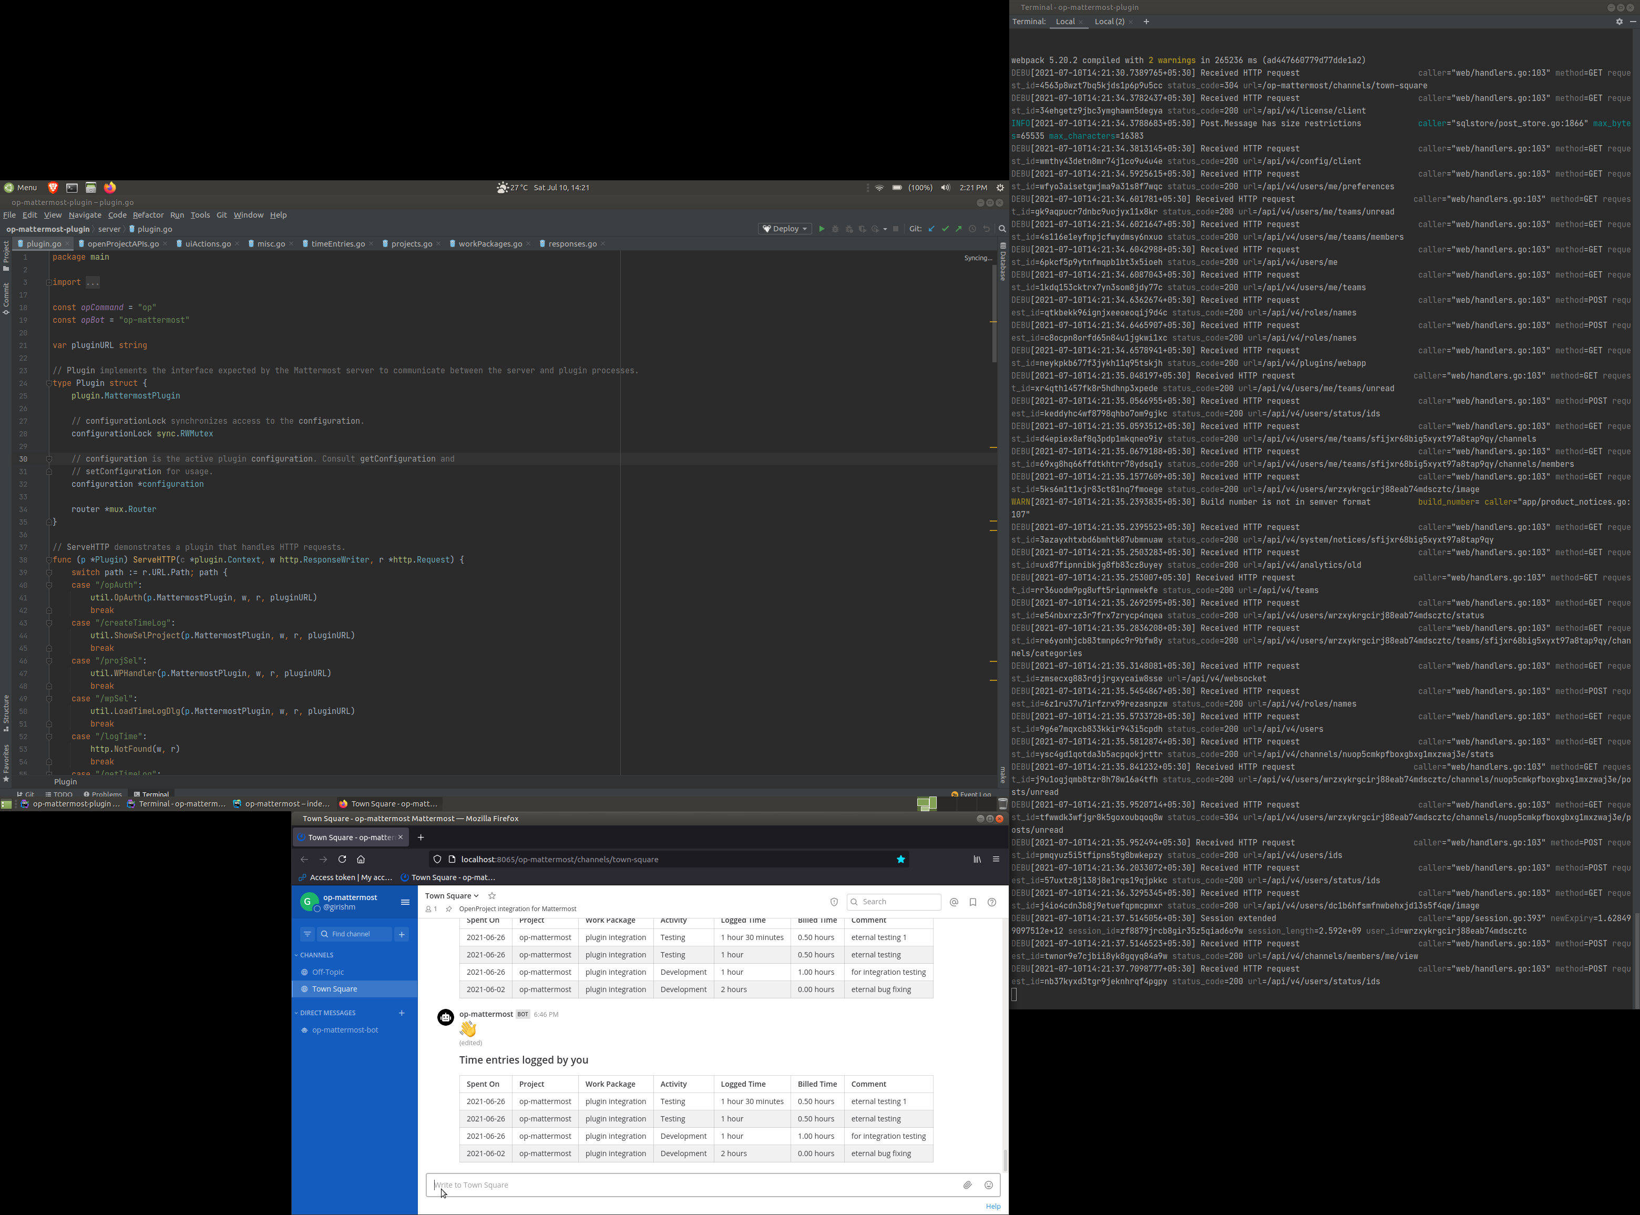This screenshot has height=1215, width=1640.
Task: Switch to Local (2) terminal tab
Action: point(1109,22)
